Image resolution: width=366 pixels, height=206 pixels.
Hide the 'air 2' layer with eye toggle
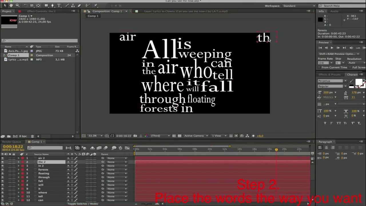[3, 158]
